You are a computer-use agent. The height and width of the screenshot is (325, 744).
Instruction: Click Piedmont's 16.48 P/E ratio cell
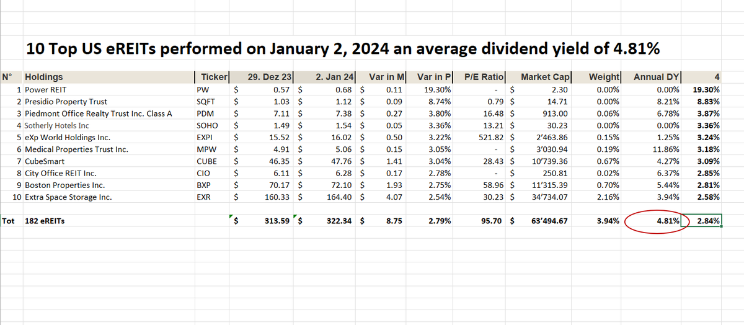point(480,114)
